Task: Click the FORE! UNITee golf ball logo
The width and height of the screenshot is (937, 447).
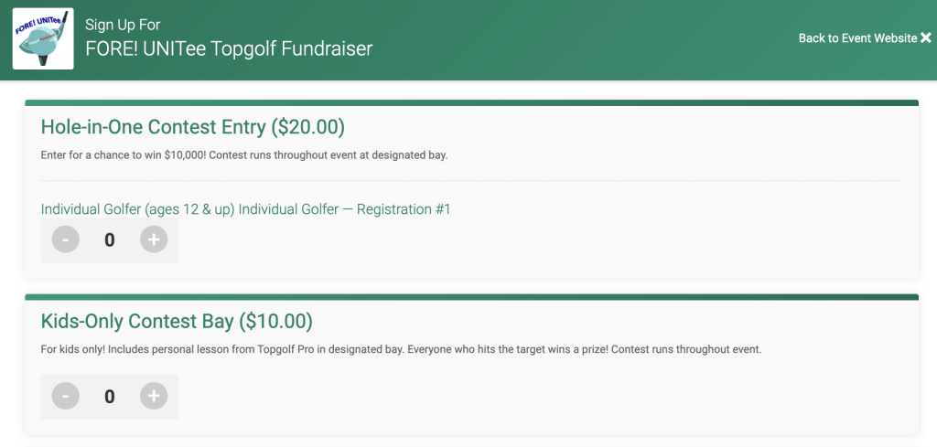Action: 43,38
